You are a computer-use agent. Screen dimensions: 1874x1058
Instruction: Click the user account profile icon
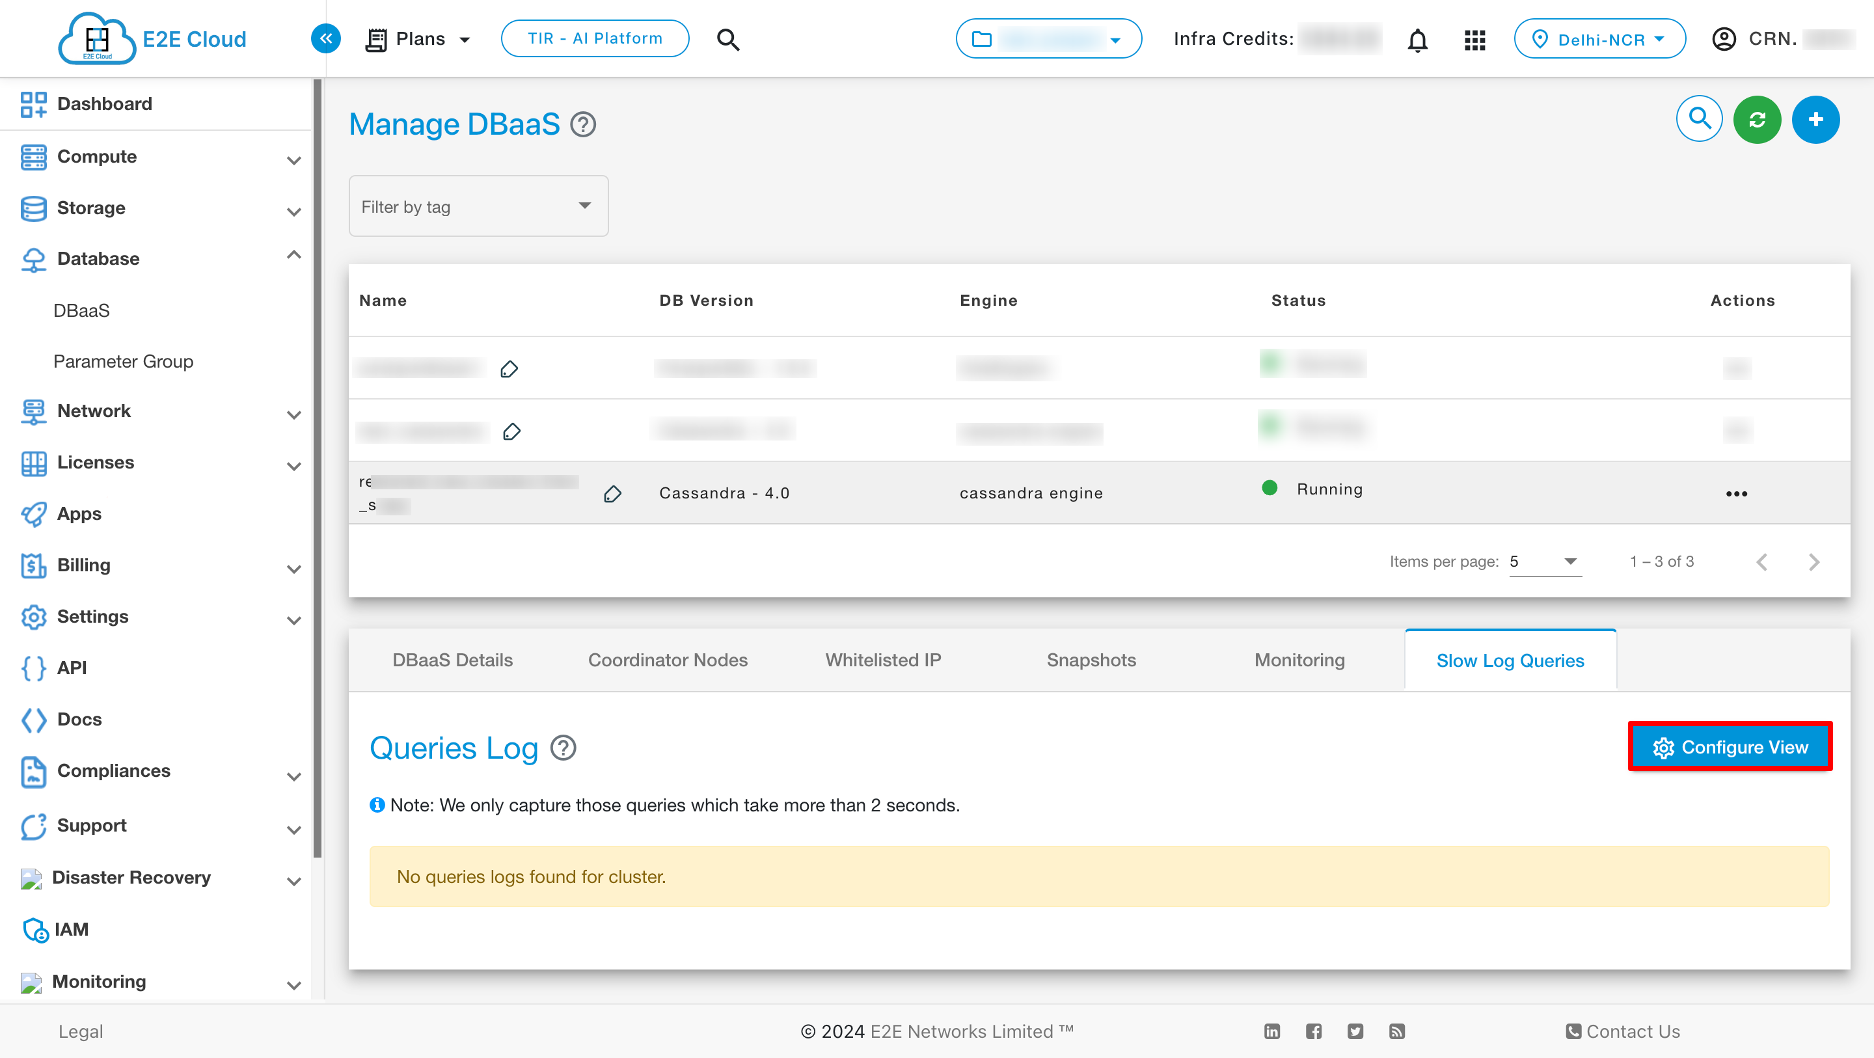[1724, 38]
